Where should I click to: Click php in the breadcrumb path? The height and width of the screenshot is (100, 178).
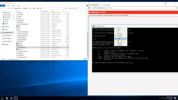(x=34, y=8)
